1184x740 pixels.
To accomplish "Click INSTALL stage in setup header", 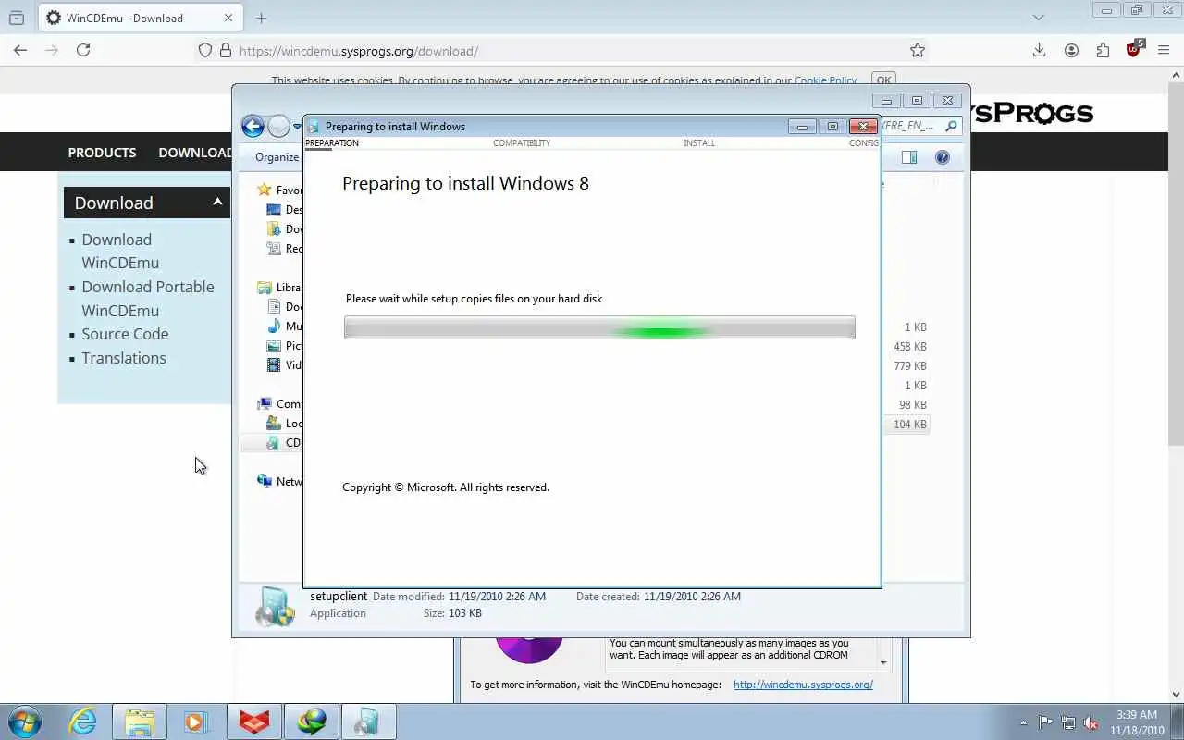I will pos(699,143).
